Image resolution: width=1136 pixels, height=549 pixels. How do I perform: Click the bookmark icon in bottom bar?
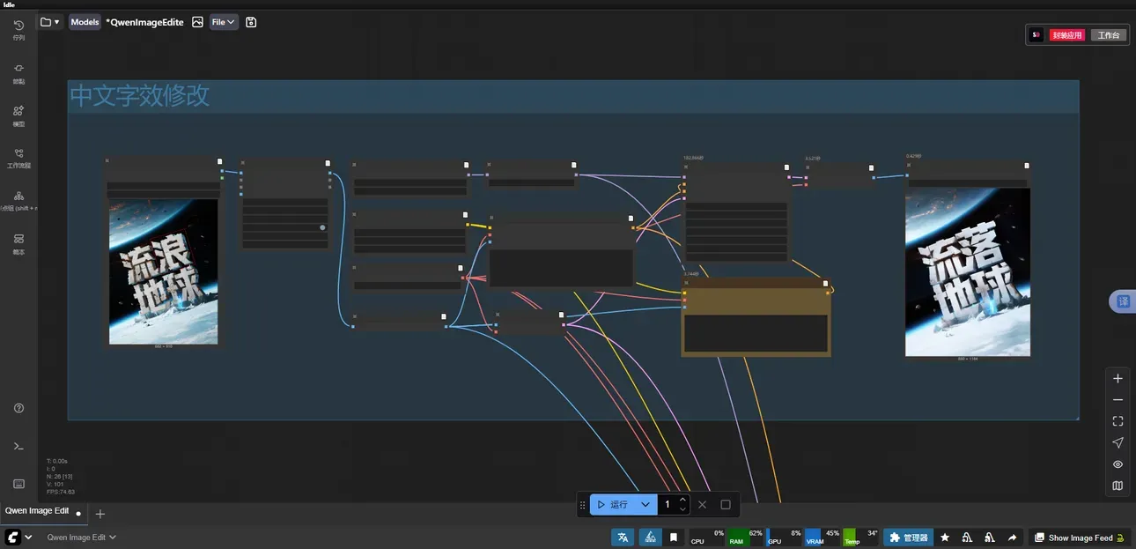[x=674, y=538]
